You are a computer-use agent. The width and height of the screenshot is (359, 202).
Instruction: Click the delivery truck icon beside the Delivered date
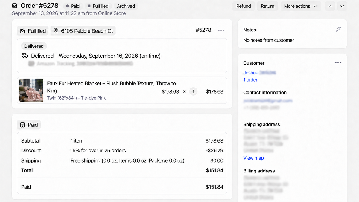(x=25, y=56)
